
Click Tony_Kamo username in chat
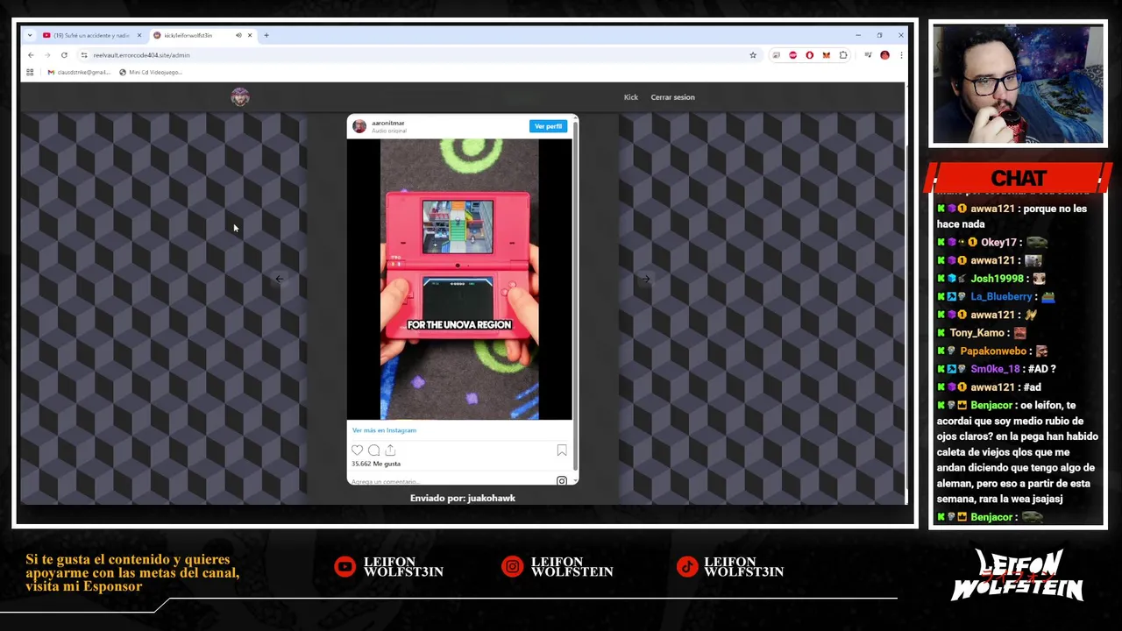977,333
